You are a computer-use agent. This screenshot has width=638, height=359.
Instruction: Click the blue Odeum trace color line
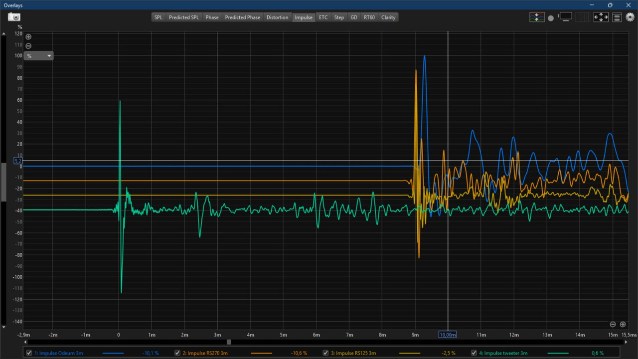click(x=113, y=353)
